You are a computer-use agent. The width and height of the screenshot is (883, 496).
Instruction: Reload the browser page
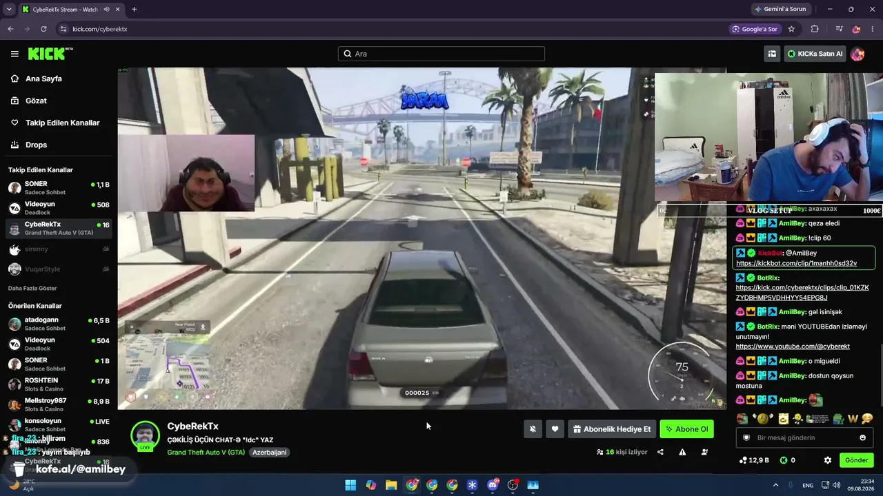click(x=43, y=29)
